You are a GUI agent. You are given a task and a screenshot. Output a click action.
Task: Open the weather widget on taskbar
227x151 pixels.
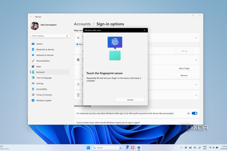[x=4, y=148]
